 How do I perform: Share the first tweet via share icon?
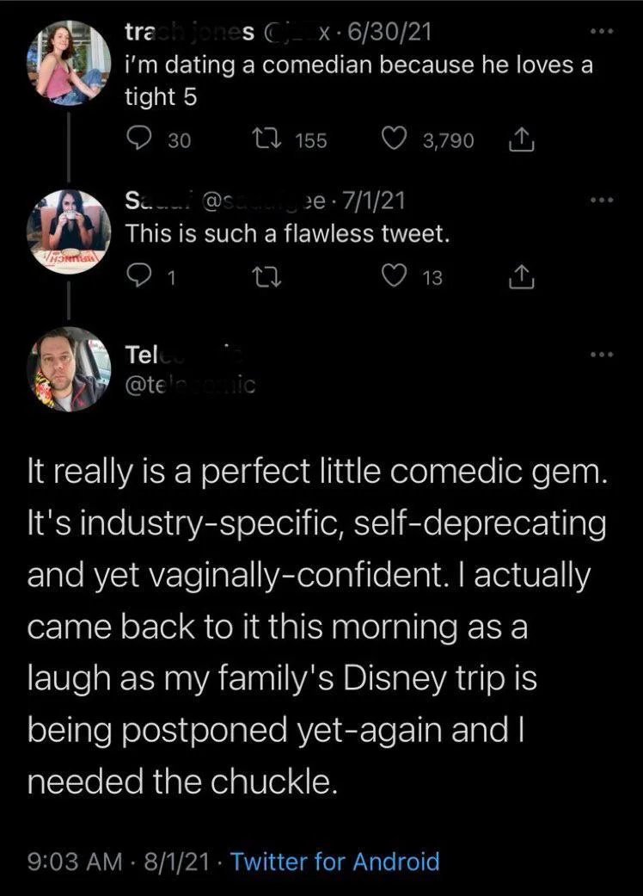[x=522, y=140]
